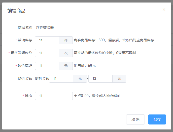Click the 迷你蒸脸器 product name text
This screenshot has height=132, width=173.
pos(45,28)
